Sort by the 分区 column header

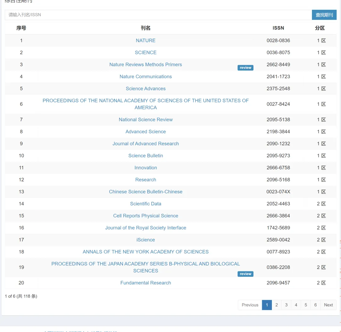(x=320, y=28)
